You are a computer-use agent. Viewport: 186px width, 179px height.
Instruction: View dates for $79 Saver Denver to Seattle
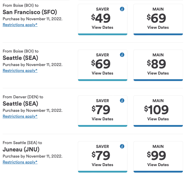[x=102, y=119]
